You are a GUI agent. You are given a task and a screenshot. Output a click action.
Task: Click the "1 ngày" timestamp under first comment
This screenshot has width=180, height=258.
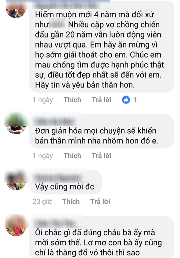point(43,100)
